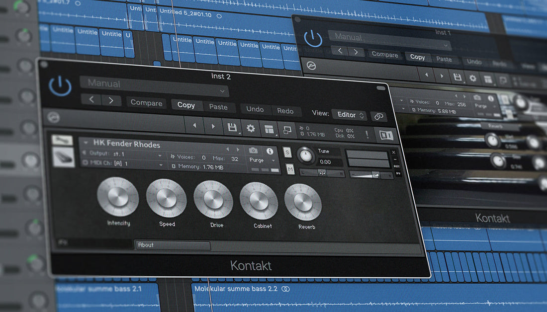Go to previous instrument in Inst 2 toolbar
The height and width of the screenshot is (312, 547).
[x=194, y=125]
